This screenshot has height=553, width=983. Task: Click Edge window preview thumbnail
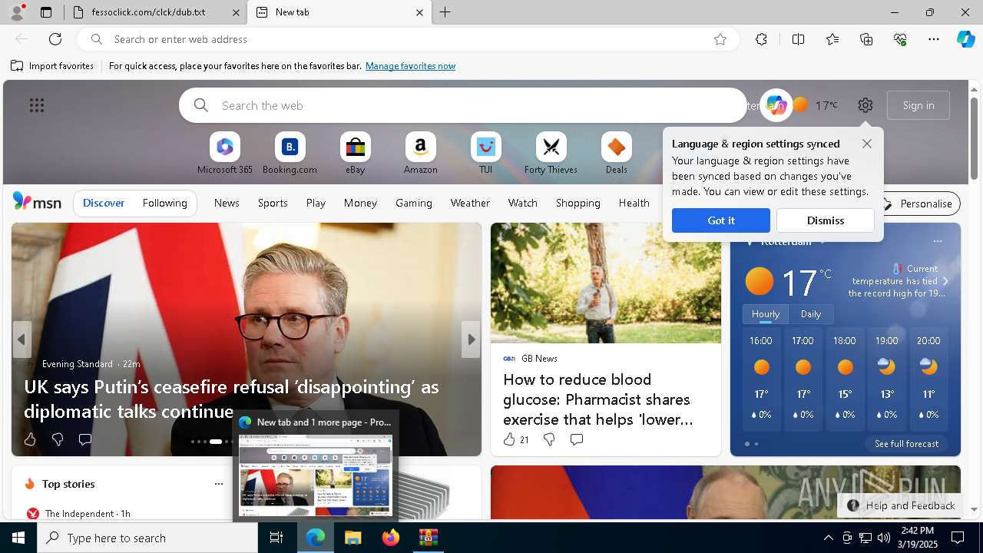[316, 475]
